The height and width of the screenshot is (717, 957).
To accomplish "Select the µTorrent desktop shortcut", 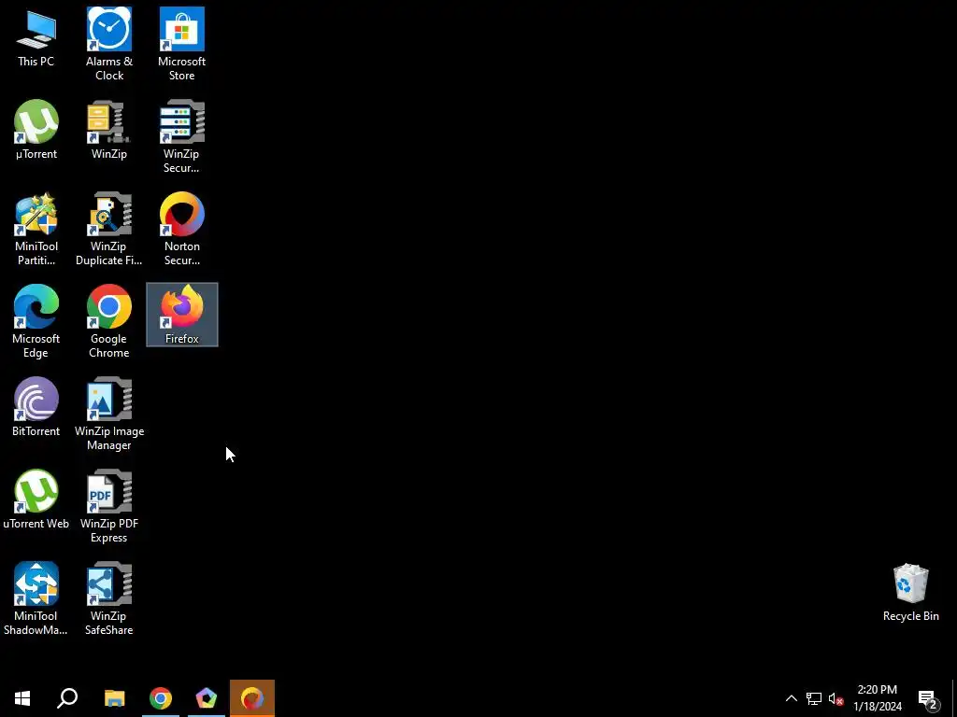I will point(36,130).
